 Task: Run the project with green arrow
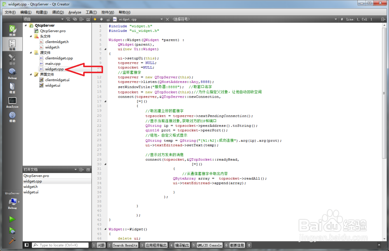(12, 219)
